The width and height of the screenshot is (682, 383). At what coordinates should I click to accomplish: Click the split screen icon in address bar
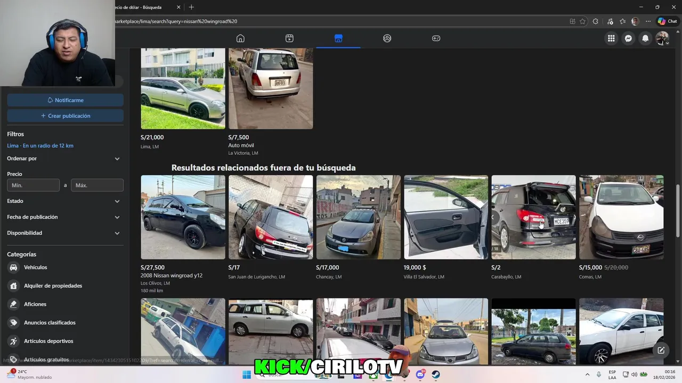pos(572,21)
